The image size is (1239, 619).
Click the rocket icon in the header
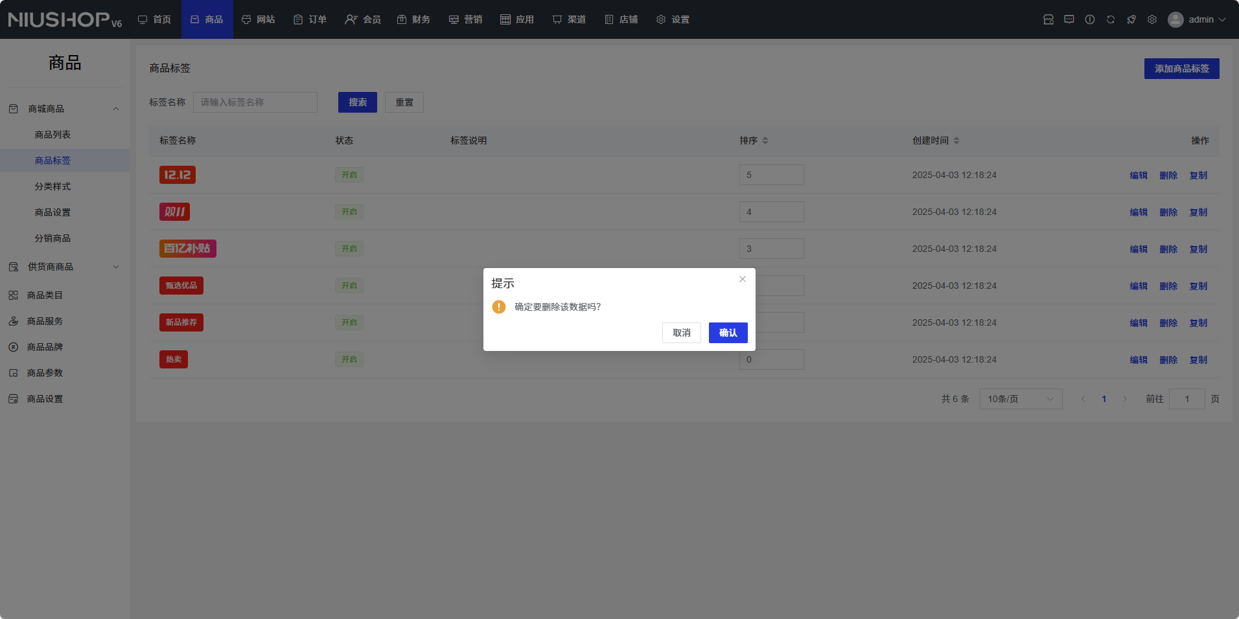pyautogui.click(x=1131, y=19)
